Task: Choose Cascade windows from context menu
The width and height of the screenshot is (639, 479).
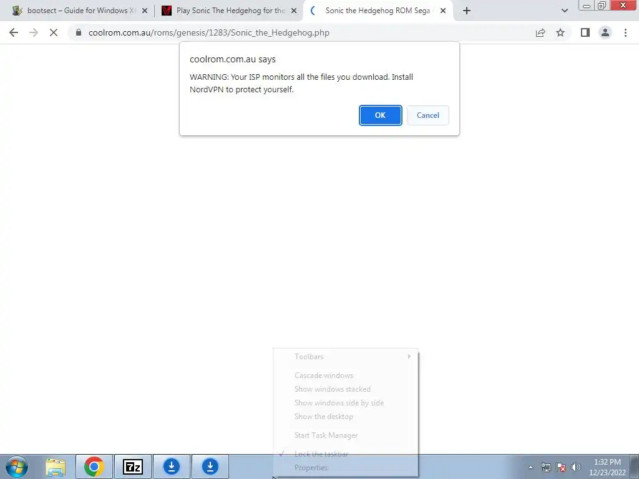Action: pos(345,375)
